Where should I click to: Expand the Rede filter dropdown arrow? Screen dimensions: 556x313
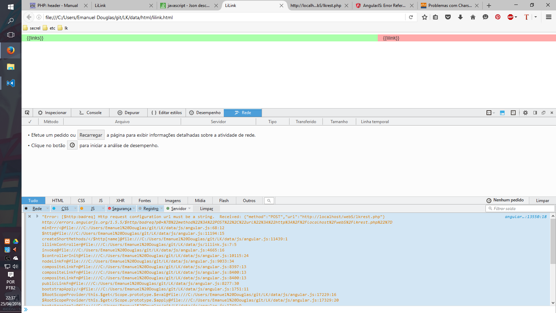pos(48,209)
